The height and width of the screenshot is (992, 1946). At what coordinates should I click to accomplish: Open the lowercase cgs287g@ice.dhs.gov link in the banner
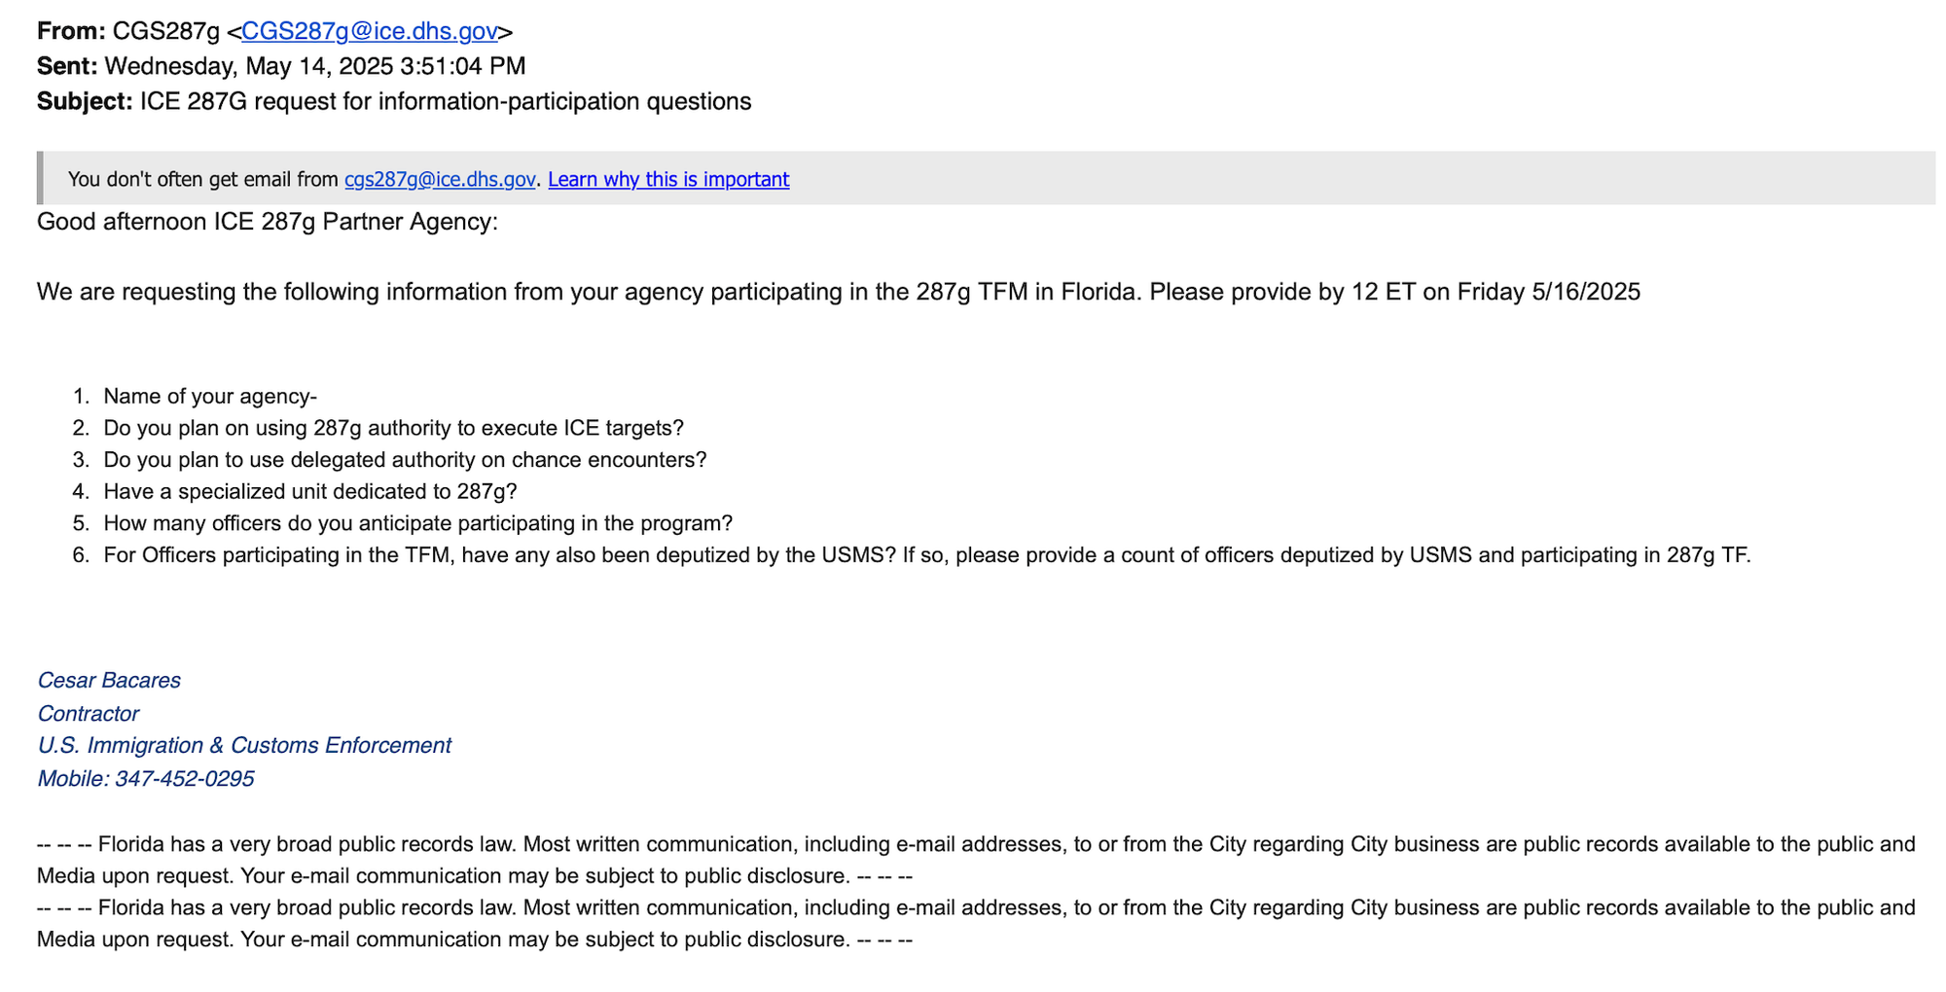440,179
